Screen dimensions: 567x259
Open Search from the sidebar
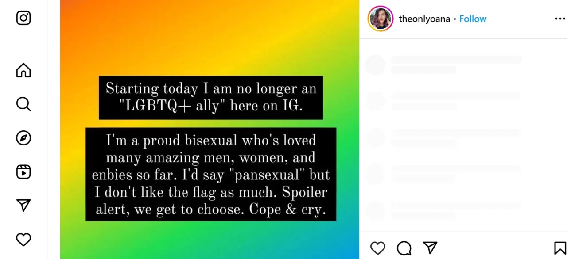pos(23,104)
